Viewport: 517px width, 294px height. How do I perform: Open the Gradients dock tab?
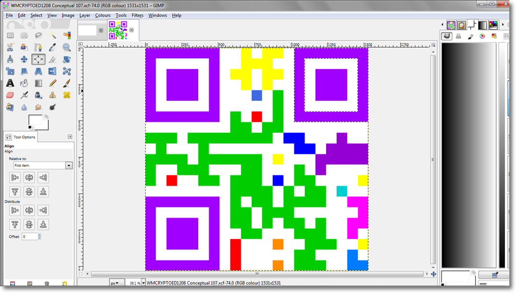483,25
